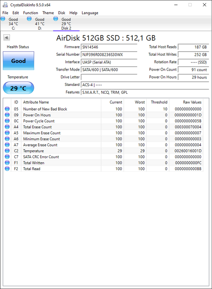Open the Help menu
Image resolution: width=212 pixels, height=289 pixels.
pyautogui.click(x=73, y=13)
